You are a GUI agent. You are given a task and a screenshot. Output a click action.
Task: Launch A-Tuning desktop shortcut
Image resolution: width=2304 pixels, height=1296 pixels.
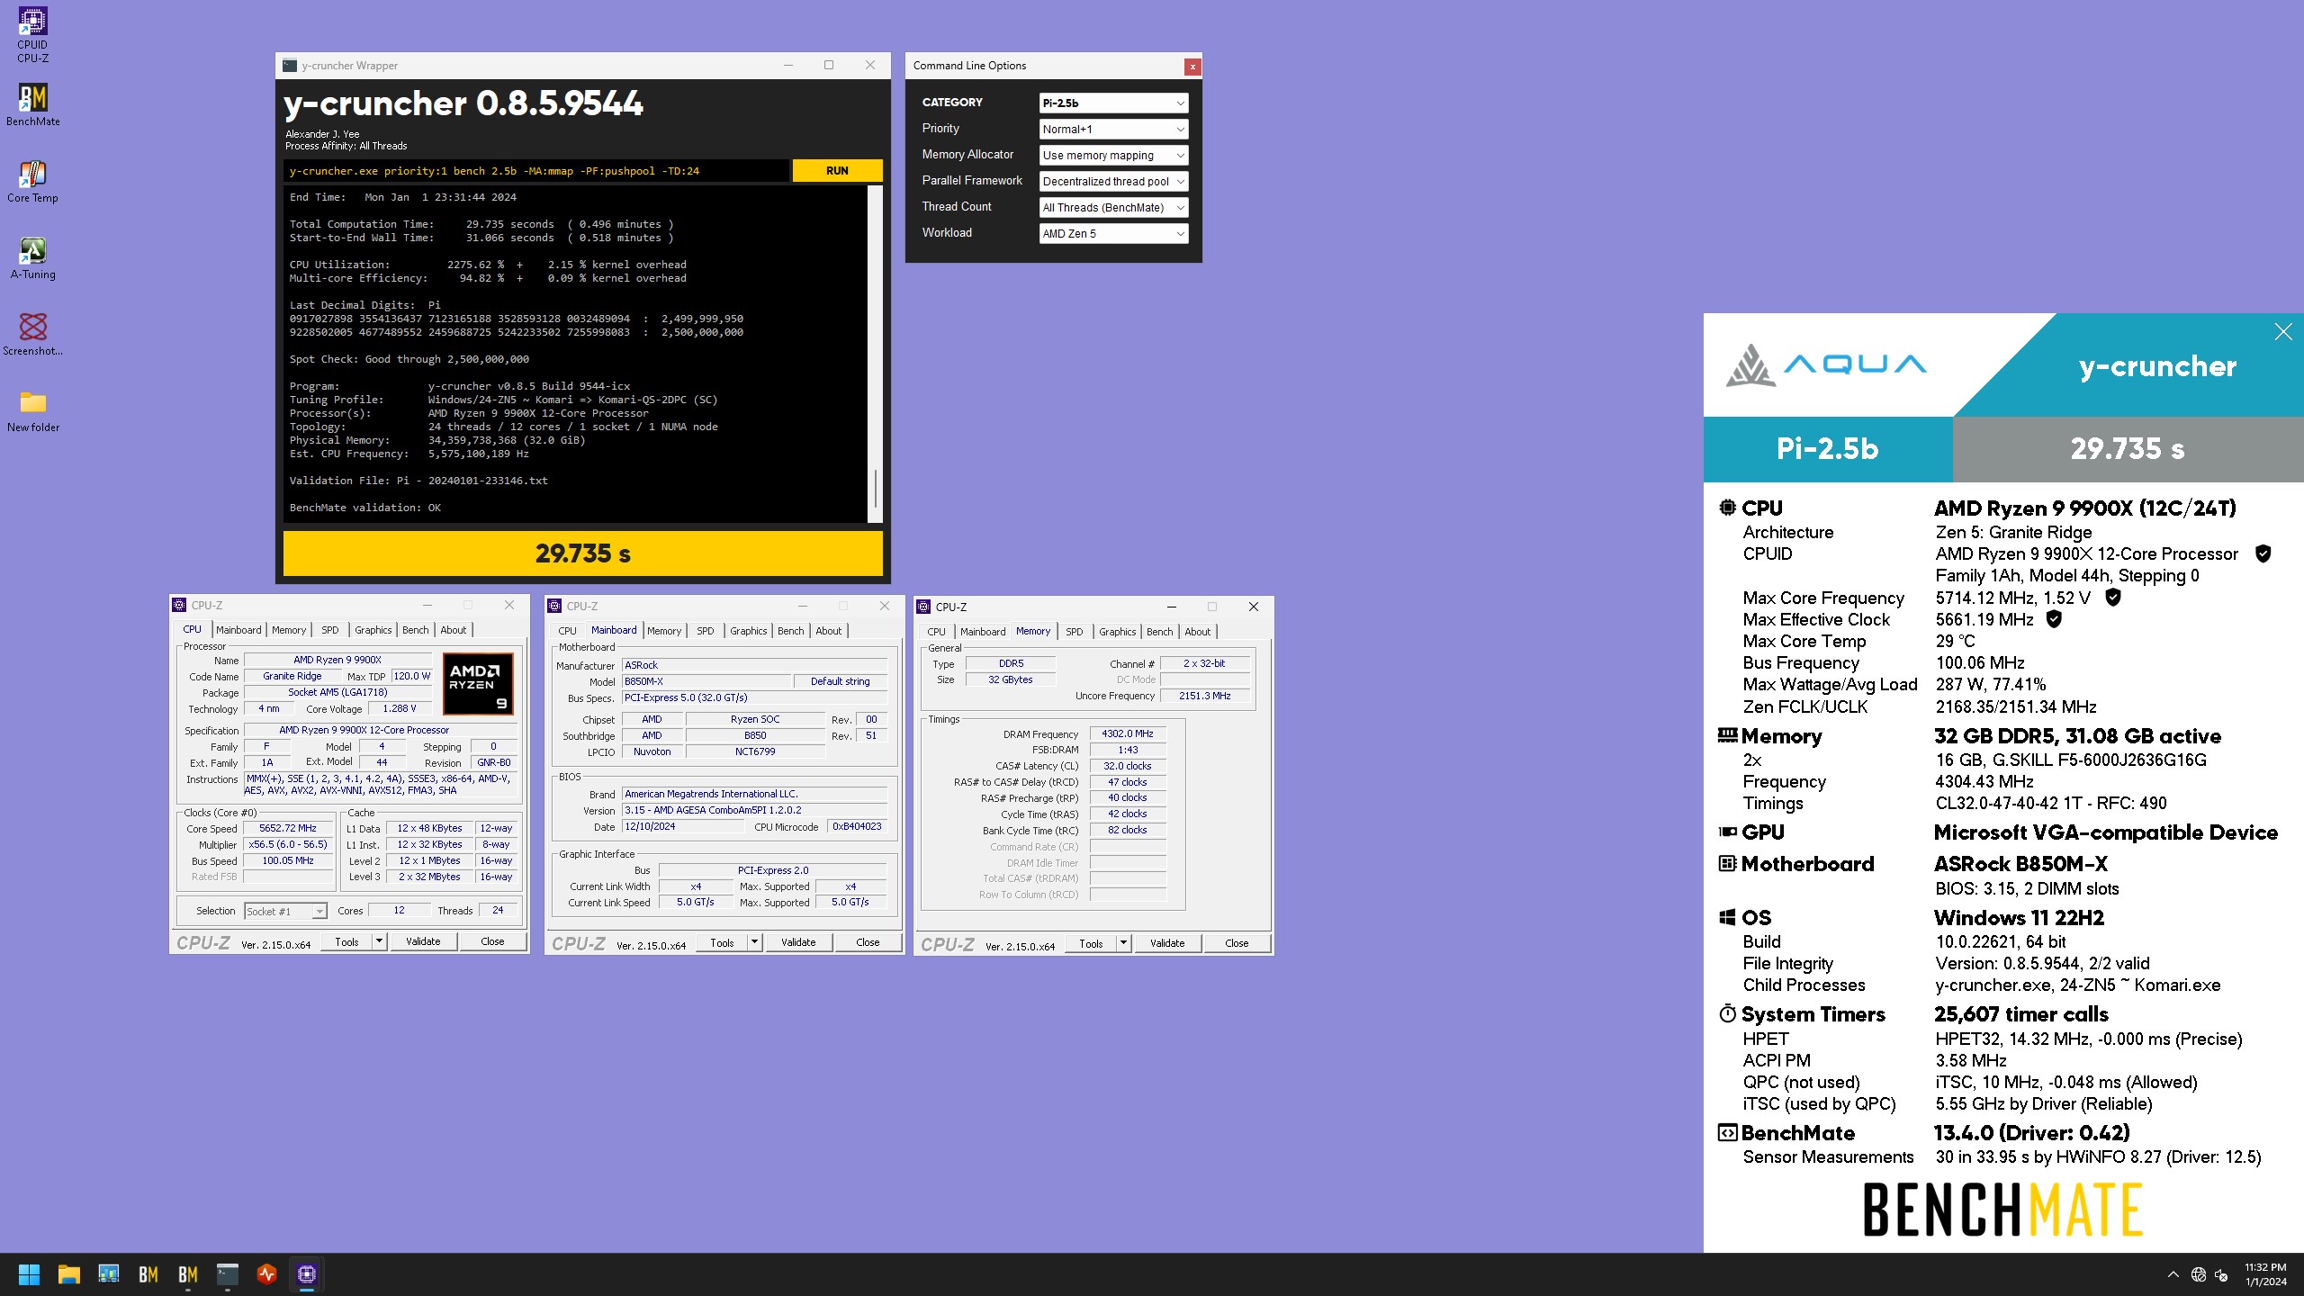tap(32, 258)
